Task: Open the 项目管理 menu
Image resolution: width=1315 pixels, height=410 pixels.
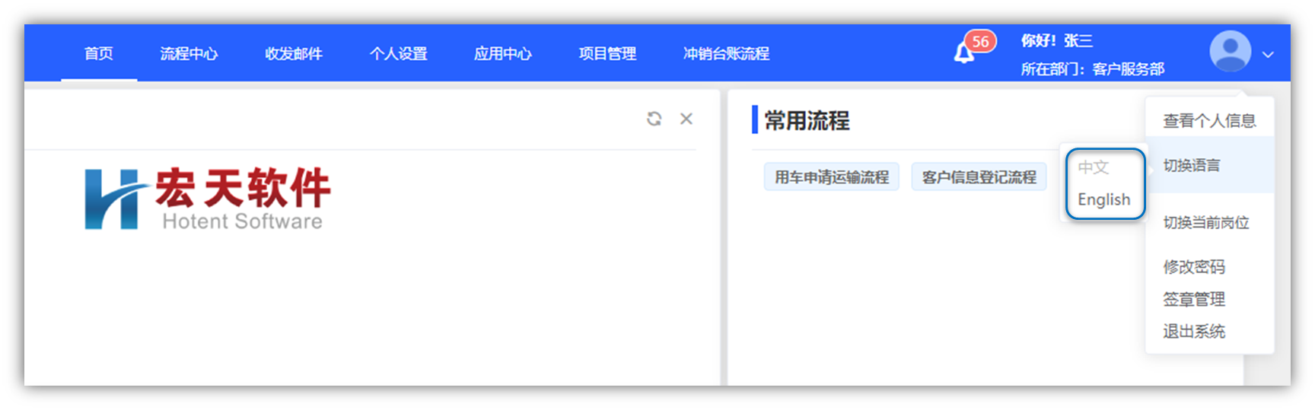Action: (607, 53)
